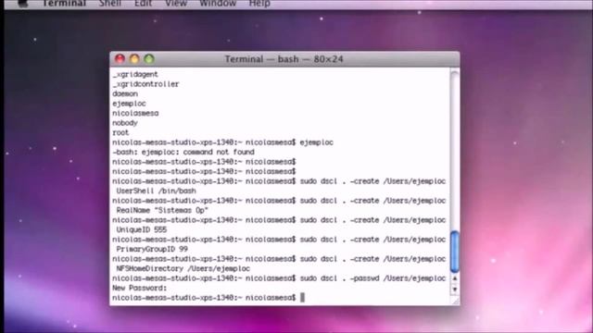Open the Window menu
The width and height of the screenshot is (593, 333).
(x=218, y=4)
